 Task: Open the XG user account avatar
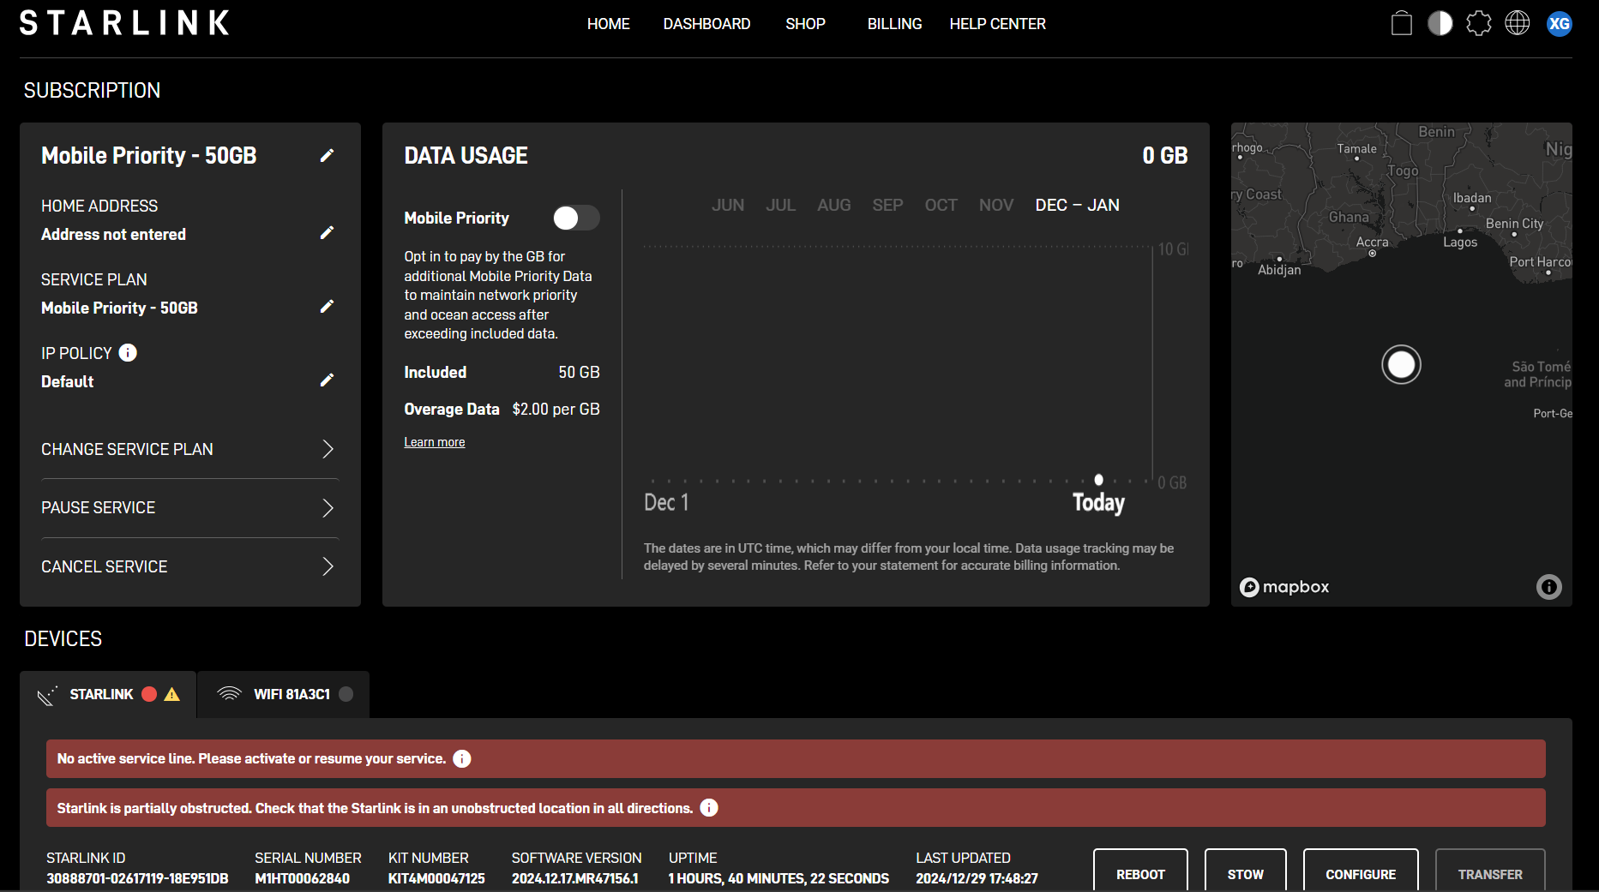[x=1560, y=23]
